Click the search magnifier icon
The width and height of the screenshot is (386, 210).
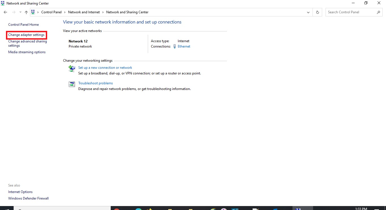tap(379, 12)
